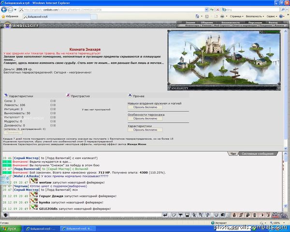Click the chat pane scroll down arrow
The width and height of the screenshot is (290, 232).
285,206
